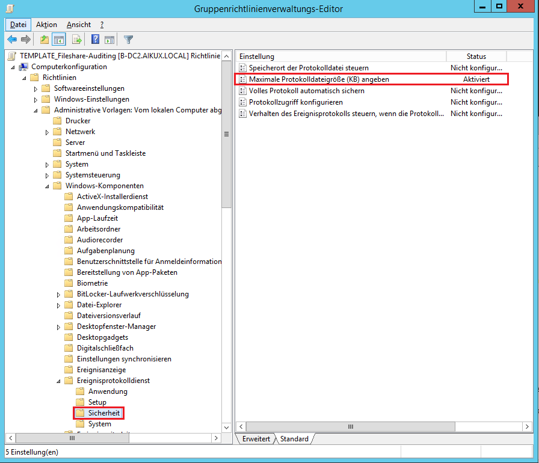This screenshot has height=463, width=539.
Task: Switch to the Standard tab
Action: [294, 439]
